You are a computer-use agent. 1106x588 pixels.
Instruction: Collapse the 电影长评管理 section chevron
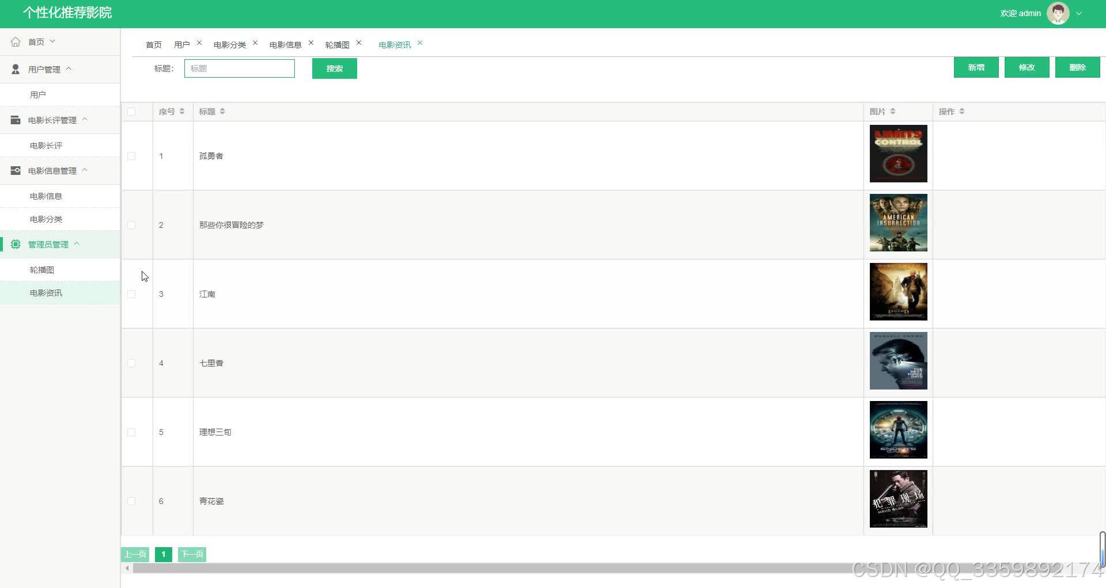pos(85,119)
